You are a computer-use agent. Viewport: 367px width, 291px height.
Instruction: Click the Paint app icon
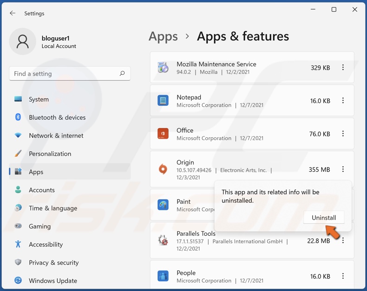pyautogui.click(x=163, y=205)
